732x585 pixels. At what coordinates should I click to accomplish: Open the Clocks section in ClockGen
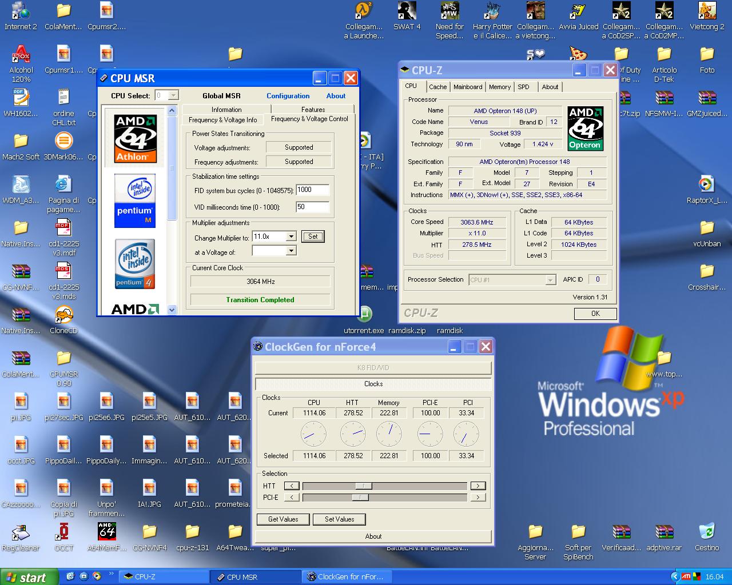point(373,384)
